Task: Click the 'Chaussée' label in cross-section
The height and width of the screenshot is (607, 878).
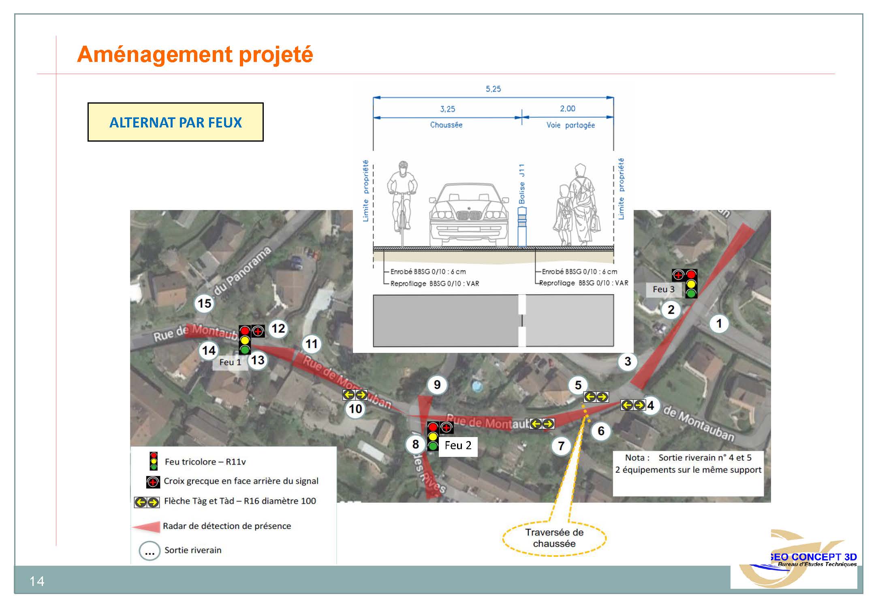Action: pyautogui.click(x=446, y=125)
